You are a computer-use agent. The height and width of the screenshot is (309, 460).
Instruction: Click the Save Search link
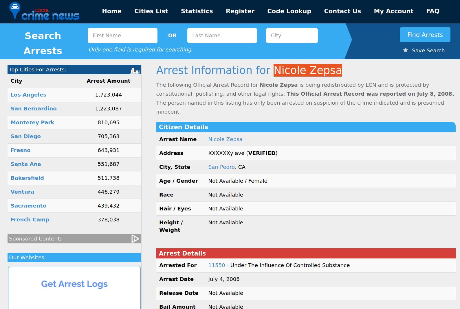[428, 51]
